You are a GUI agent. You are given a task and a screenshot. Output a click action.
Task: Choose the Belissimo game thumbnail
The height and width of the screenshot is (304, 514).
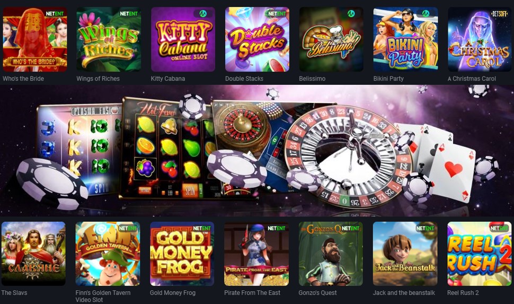(331, 39)
